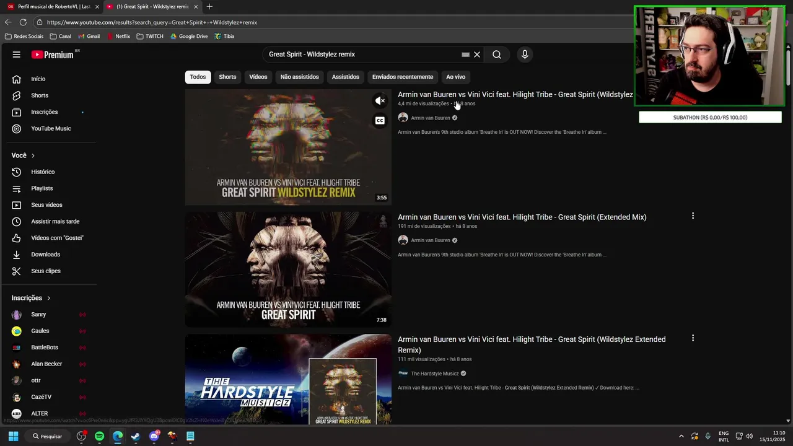The height and width of the screenshot is (446, 793).
Task: Open the Sanry subscription channel
Action: [x=38, y=315]
